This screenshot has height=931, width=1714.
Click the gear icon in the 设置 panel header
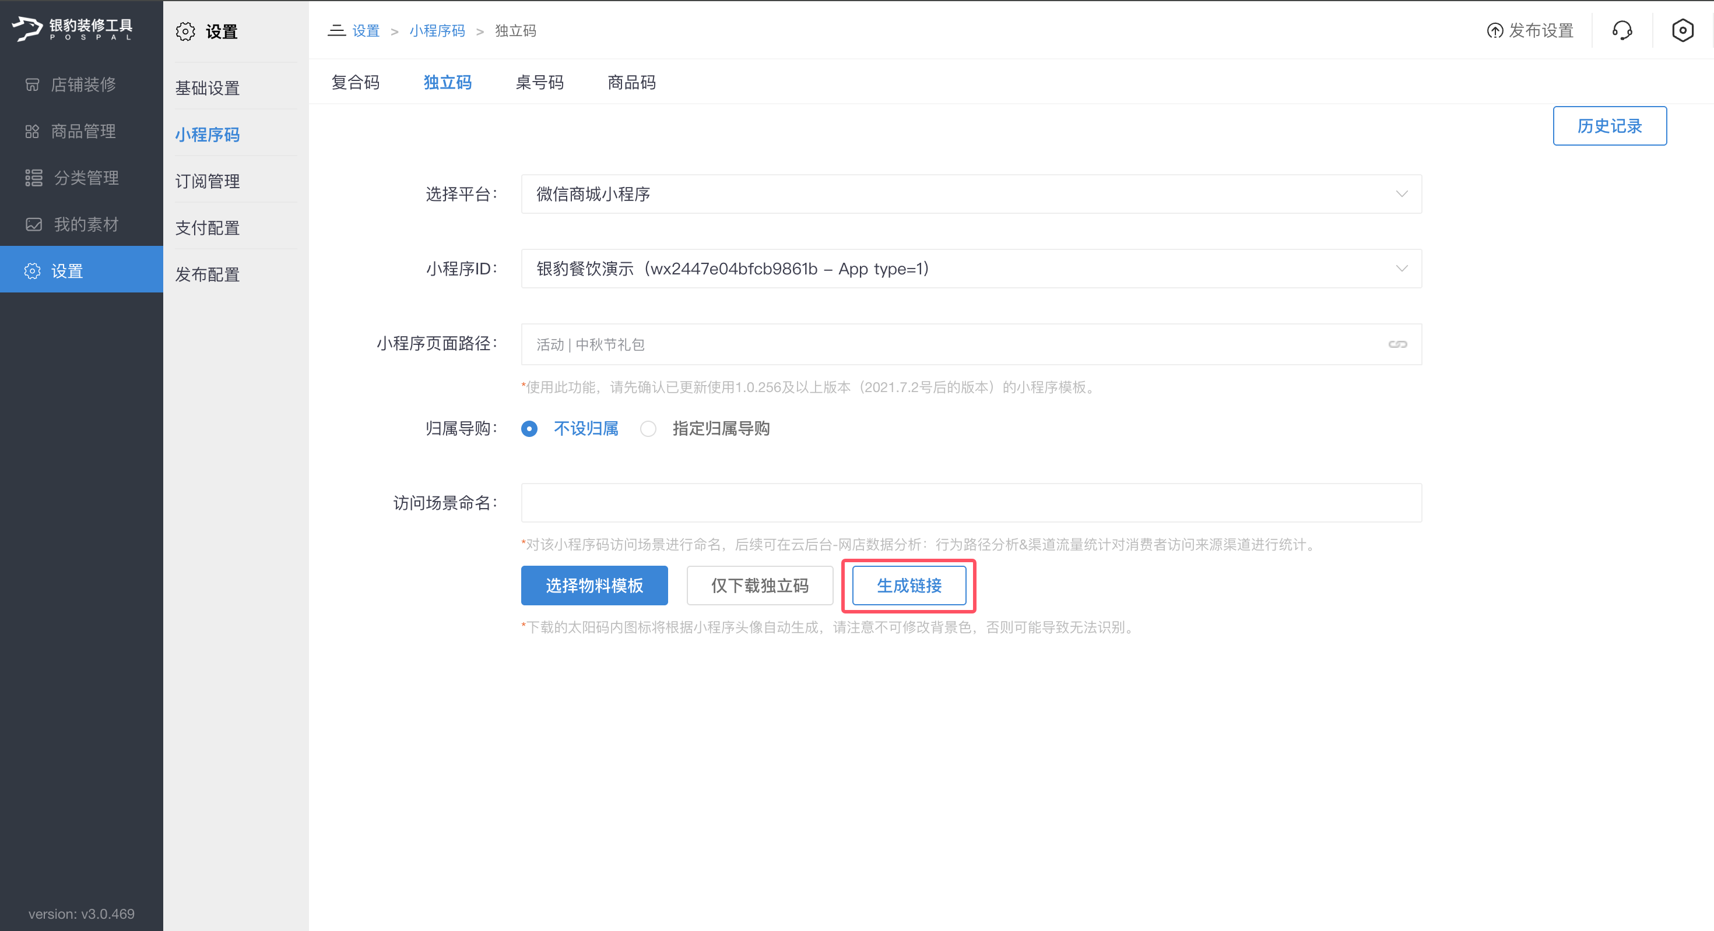185,31
